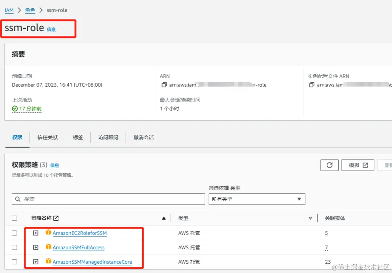Switch to the 访问顾问 tab
The width and height of the screenshot is (392, 273).
click(108, 137)
